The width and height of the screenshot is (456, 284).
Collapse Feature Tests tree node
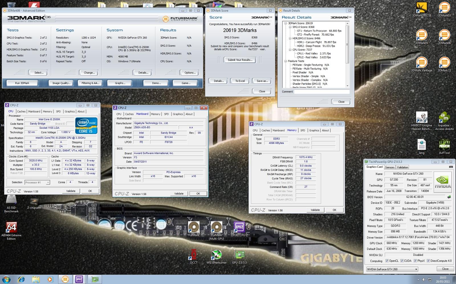[286, 61]
